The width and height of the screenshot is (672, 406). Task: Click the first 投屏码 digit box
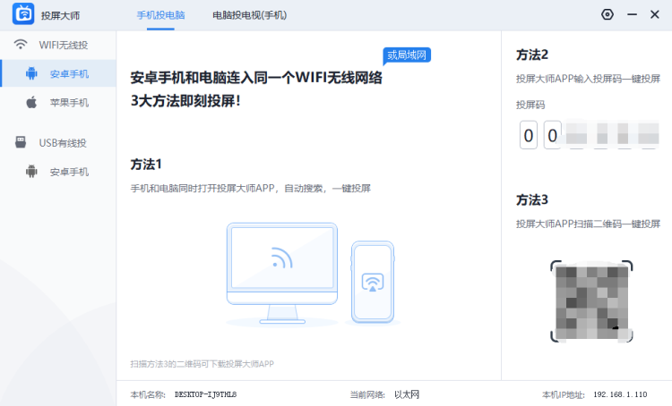pos(529,135)
